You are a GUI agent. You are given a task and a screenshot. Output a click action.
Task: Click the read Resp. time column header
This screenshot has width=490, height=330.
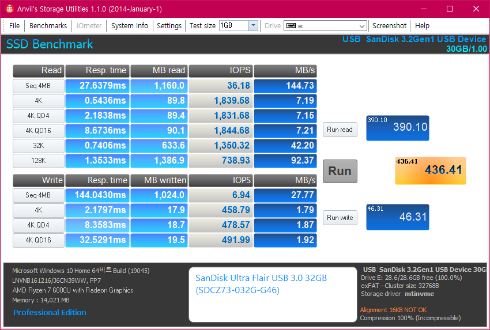pos(97,71)
